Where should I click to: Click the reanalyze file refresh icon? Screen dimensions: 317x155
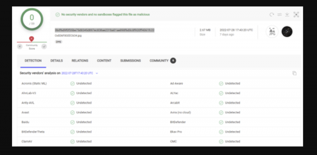271,15
